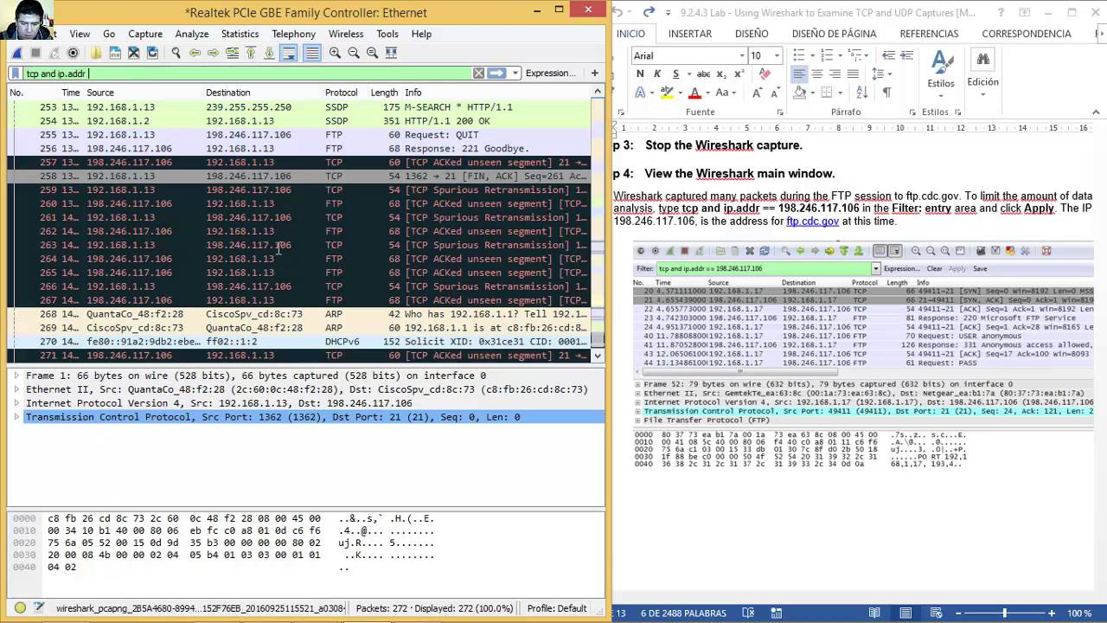This screenshot has width=1107, height=623.
Task: Go back in packet history
Action: tap(195, 53)
